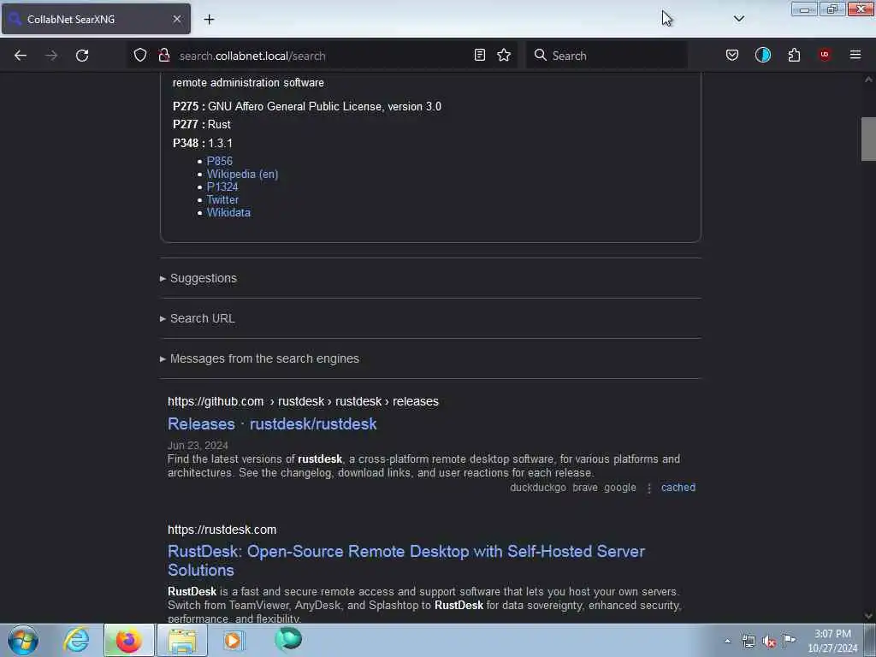Open the Windows Start menu
Image resolution: width=876 pixels, height=657 pixels.
click(x=23, y=640)
